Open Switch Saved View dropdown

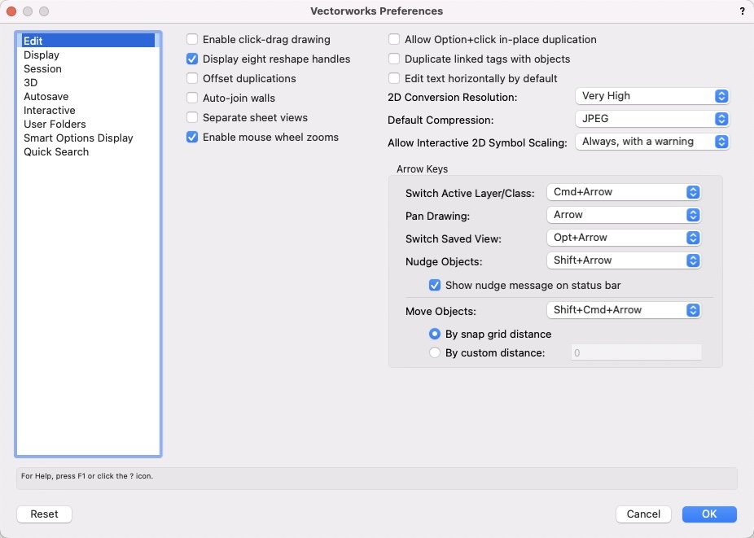coord(624,238)
